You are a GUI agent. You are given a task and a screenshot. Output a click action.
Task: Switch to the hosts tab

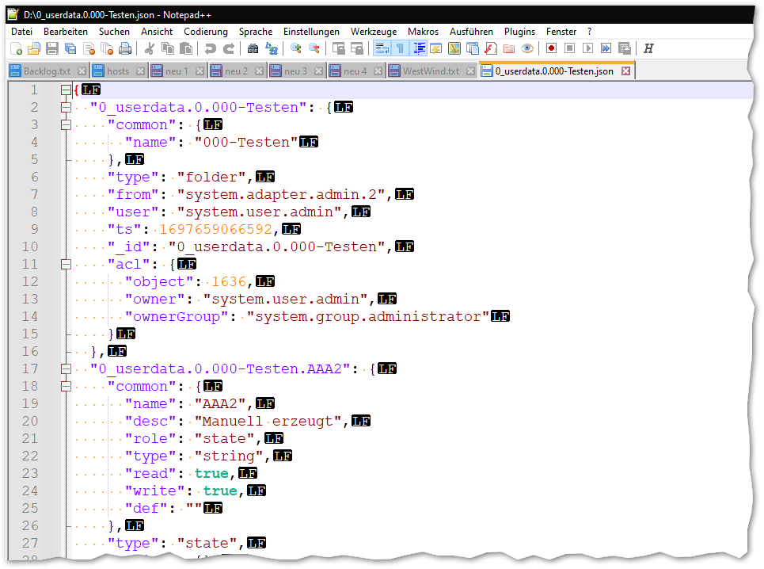pyautogui.click(x=118, y=71)
